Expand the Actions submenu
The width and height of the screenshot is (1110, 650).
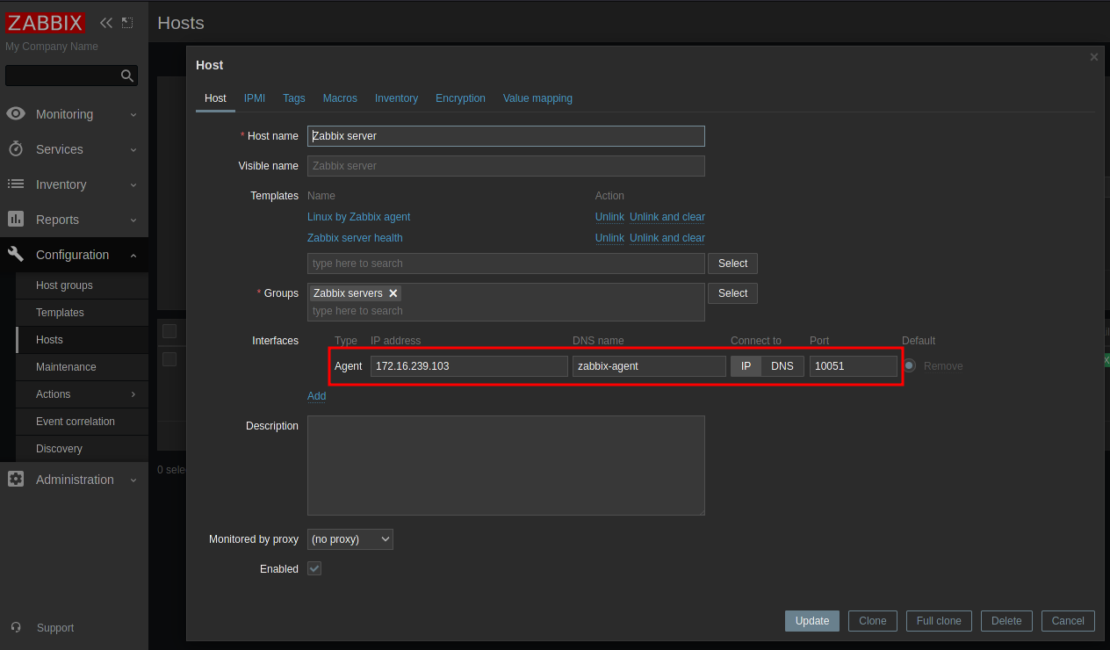click(133, 394)
